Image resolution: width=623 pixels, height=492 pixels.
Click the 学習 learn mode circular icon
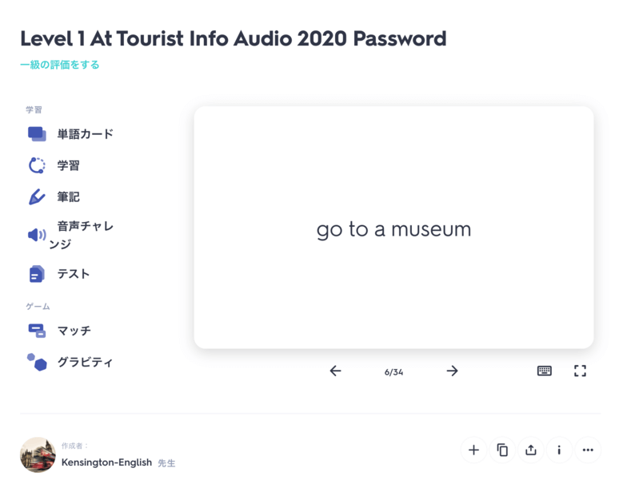37,165
